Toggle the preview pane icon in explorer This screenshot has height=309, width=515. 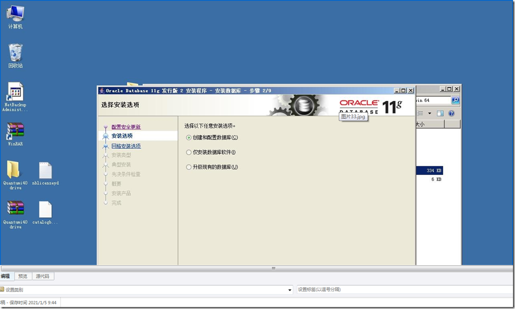click(440, 113)
